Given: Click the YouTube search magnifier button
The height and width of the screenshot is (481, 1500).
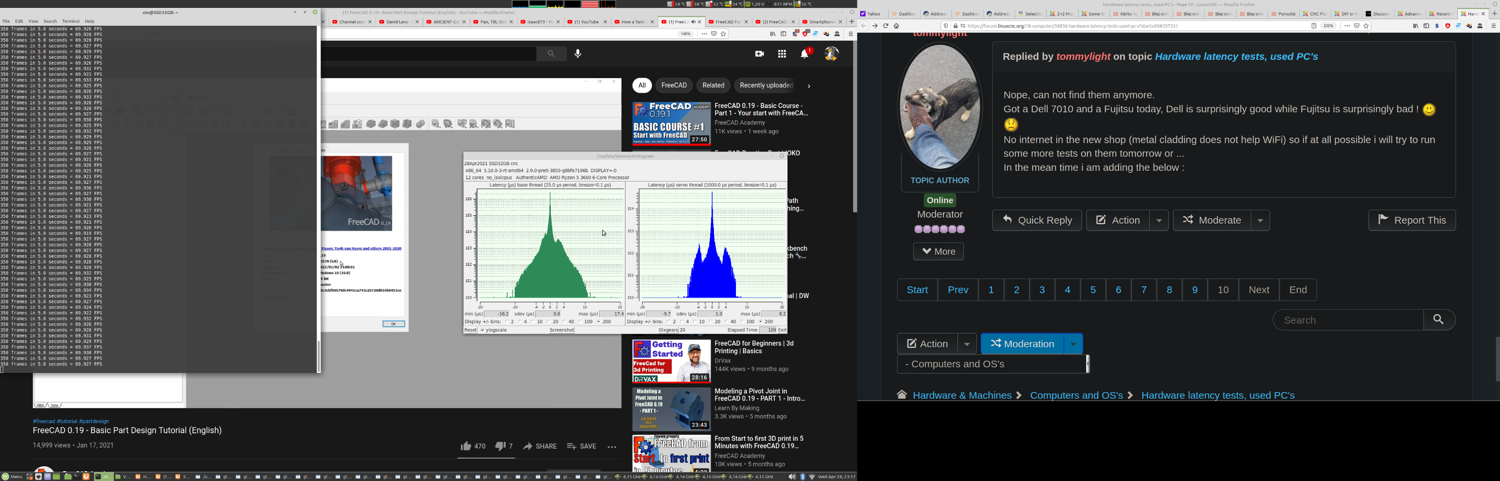Looking at the screenshot, I should pos(551,54).
